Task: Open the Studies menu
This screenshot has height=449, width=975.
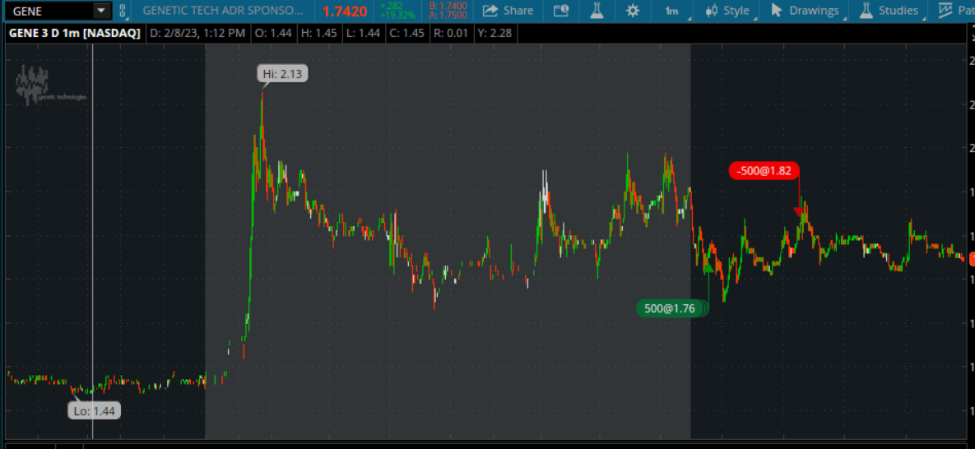Action: [x=890, y=11]
